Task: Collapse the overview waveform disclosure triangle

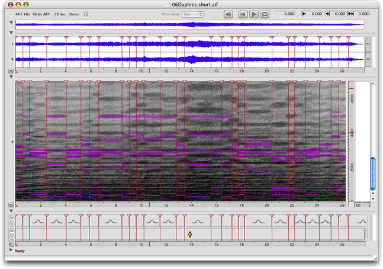Action: pyautogui.click(x=12, y=23)
